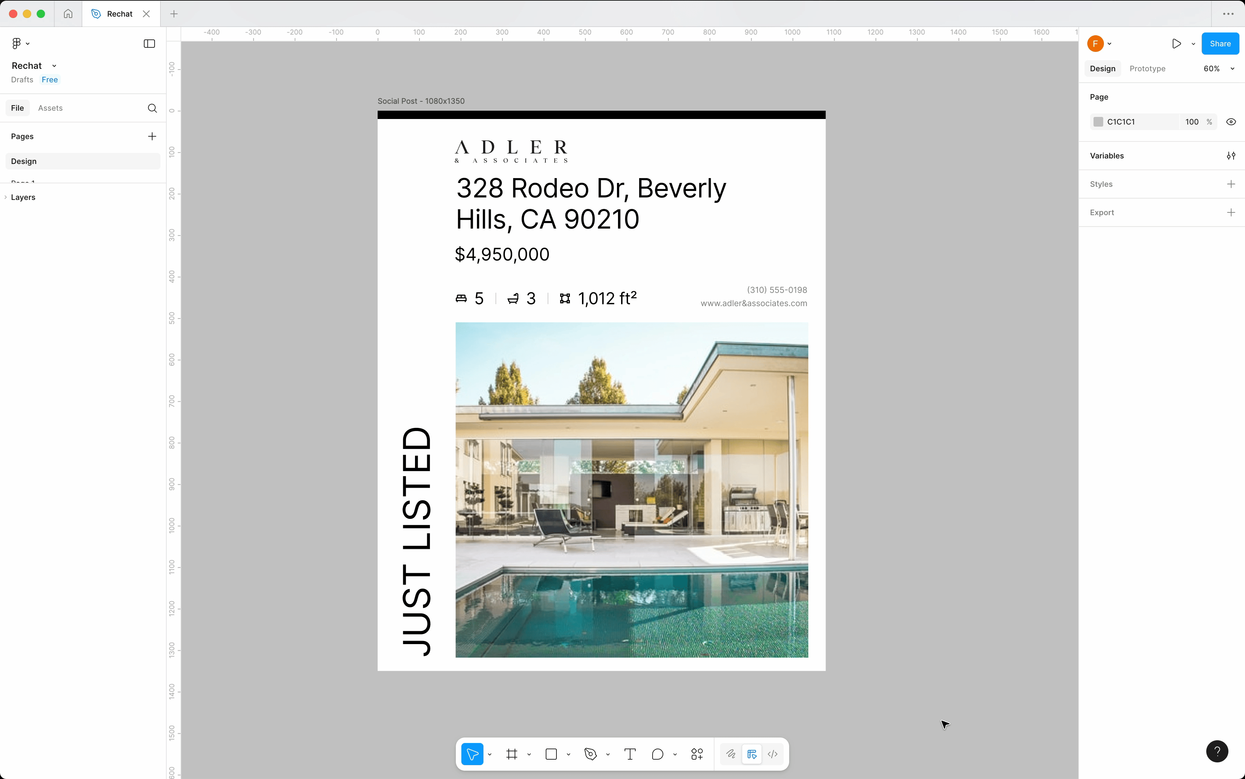Toggle sidebar panel visibility icon
Viewport: 1245px width, 779px height.
click(x=149, y=44)
